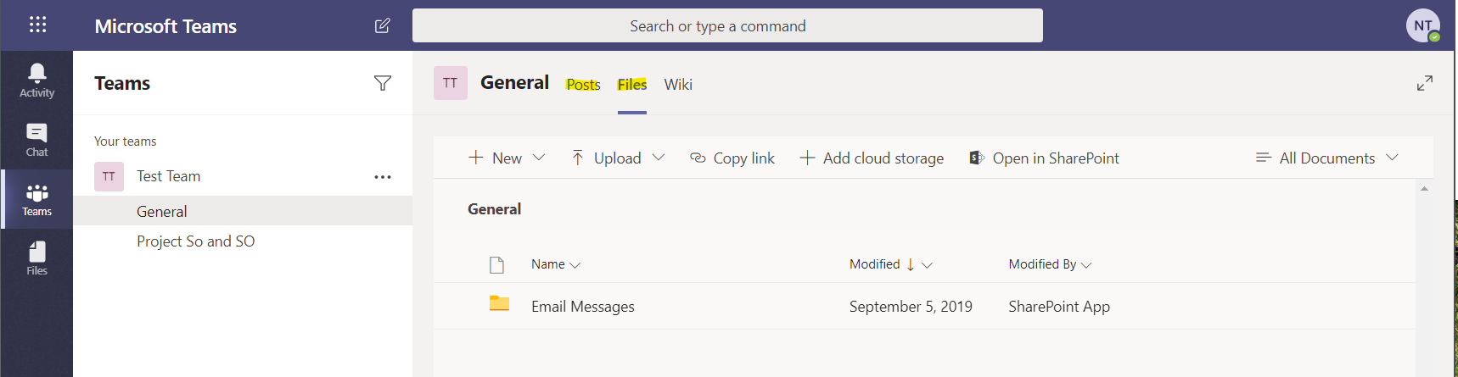Open the Activity bell in the sidebar
The height and width of the screenshot is (377, 1458).
[36, 80]
